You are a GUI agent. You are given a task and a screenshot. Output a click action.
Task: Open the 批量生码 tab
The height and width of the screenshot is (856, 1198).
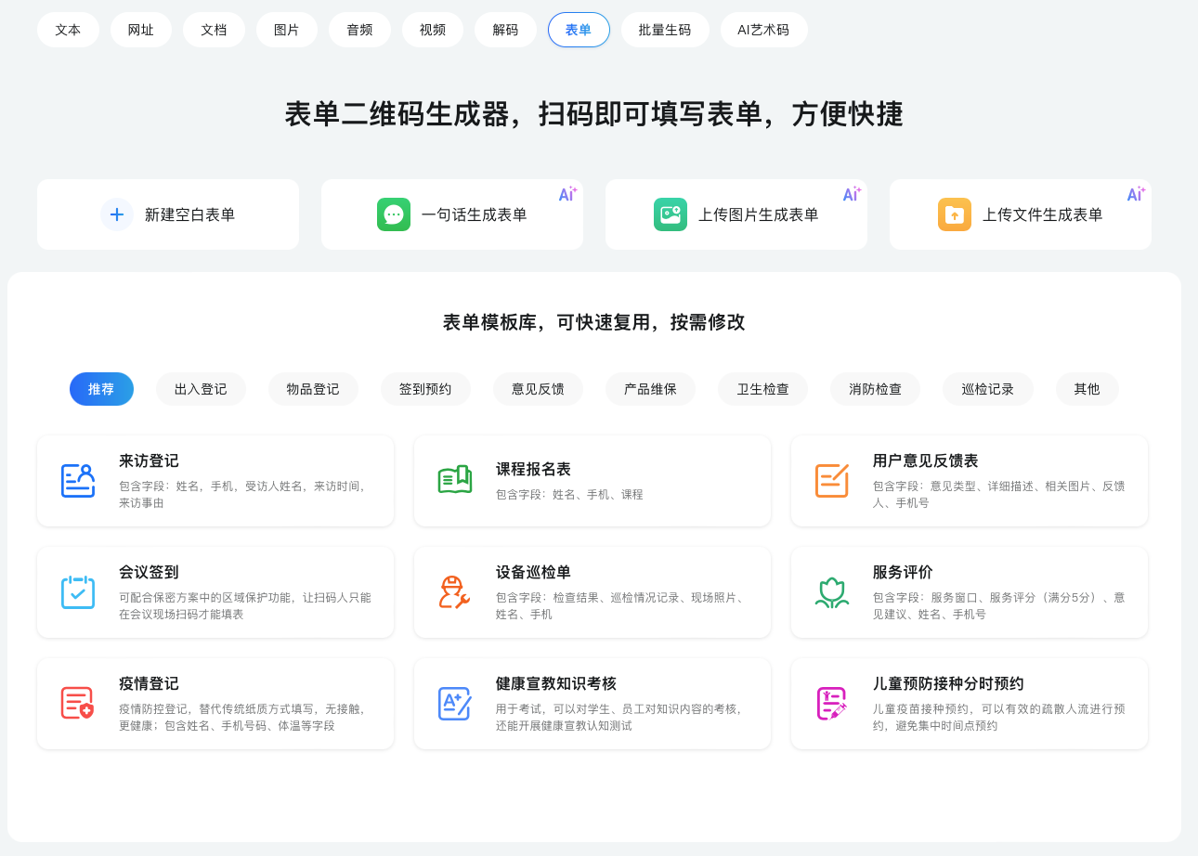(x=665, y=30)
